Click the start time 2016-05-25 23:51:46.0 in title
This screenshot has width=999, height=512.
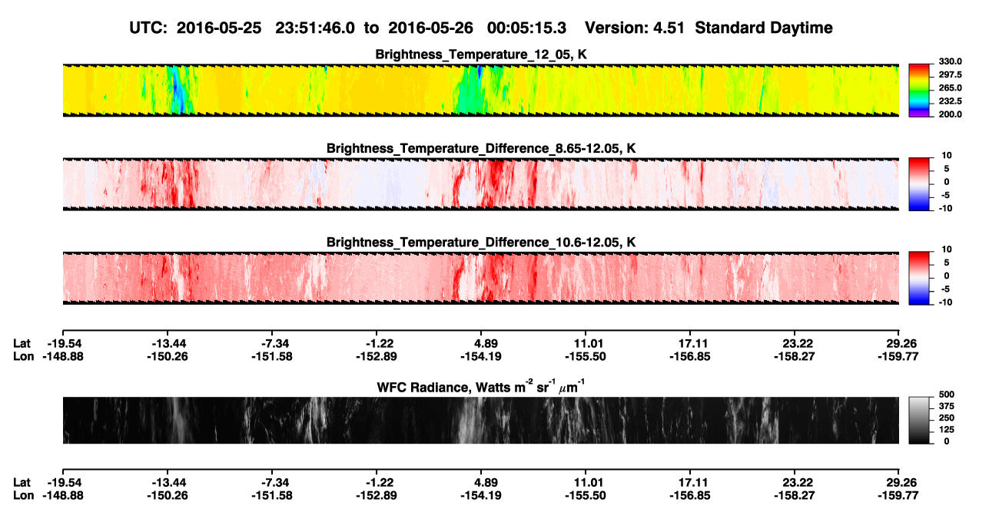point(266,28)
